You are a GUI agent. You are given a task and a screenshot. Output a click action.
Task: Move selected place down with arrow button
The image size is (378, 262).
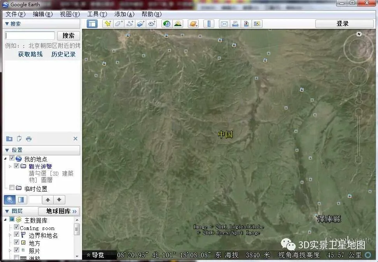point(59,200)
